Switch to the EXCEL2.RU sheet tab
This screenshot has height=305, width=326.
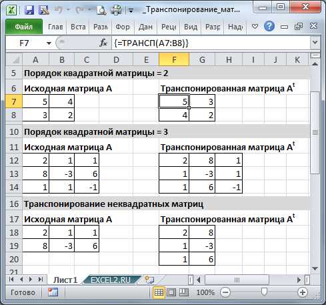(111, 280)
